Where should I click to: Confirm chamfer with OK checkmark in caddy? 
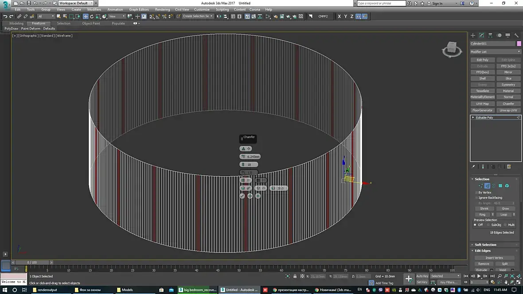click(242, 196)
